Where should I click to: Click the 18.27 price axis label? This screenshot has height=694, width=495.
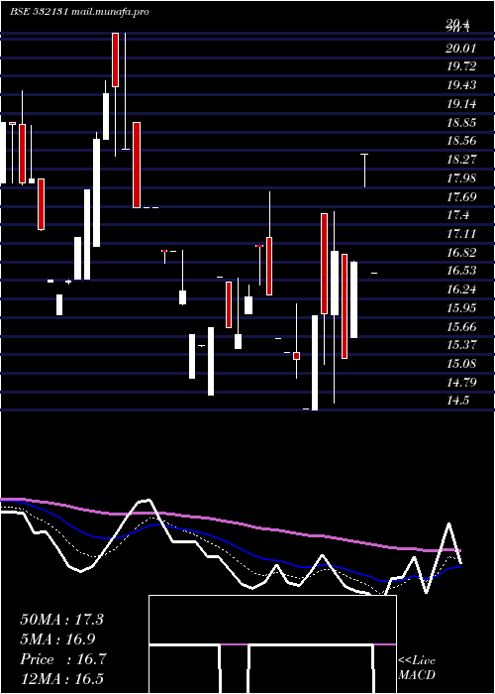461,160
